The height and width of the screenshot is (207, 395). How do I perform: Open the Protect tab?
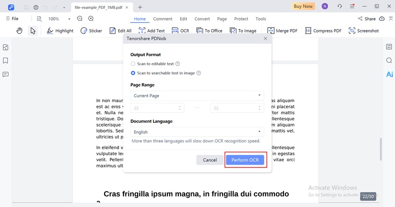[241, 19]
